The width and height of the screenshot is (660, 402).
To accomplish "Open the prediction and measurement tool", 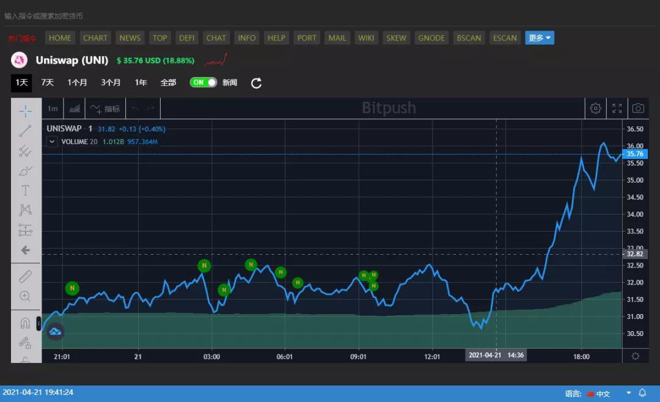I will click(25, 230).
